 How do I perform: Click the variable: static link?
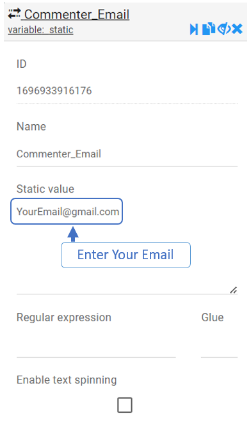pos(40,29)
